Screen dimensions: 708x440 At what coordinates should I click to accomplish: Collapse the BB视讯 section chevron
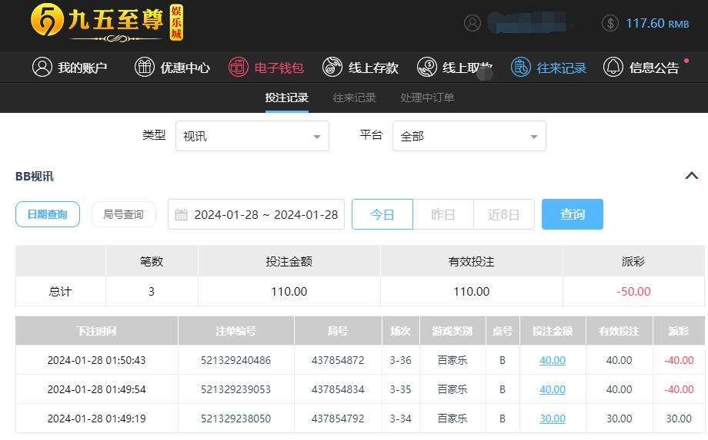[x=691, y=176]
